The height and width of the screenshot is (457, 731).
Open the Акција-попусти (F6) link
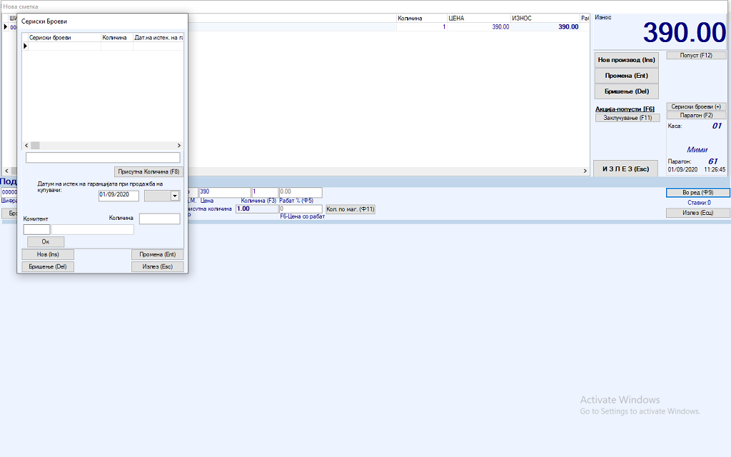(625, 109)
